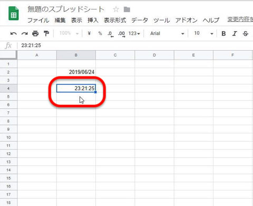Screen dimensions: 253x206
Task: Select the cell containing 2019/06/24
Action: (76, 72)
